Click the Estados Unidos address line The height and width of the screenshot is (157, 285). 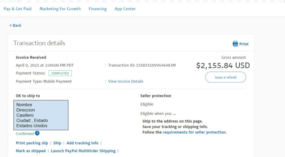tap(32, 126)
